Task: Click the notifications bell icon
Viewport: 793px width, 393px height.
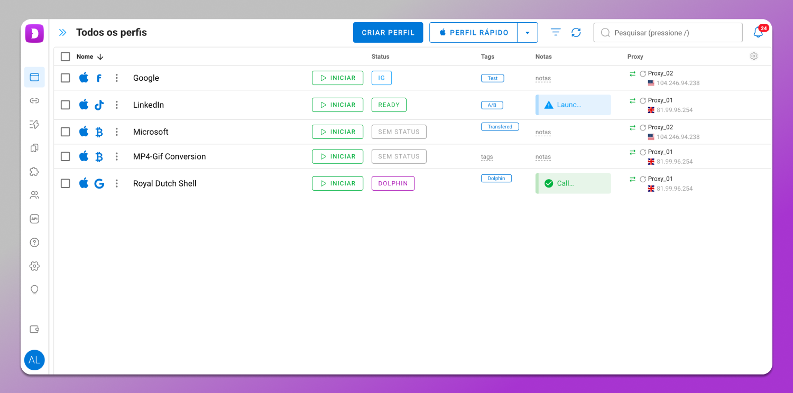Action: 758,33
